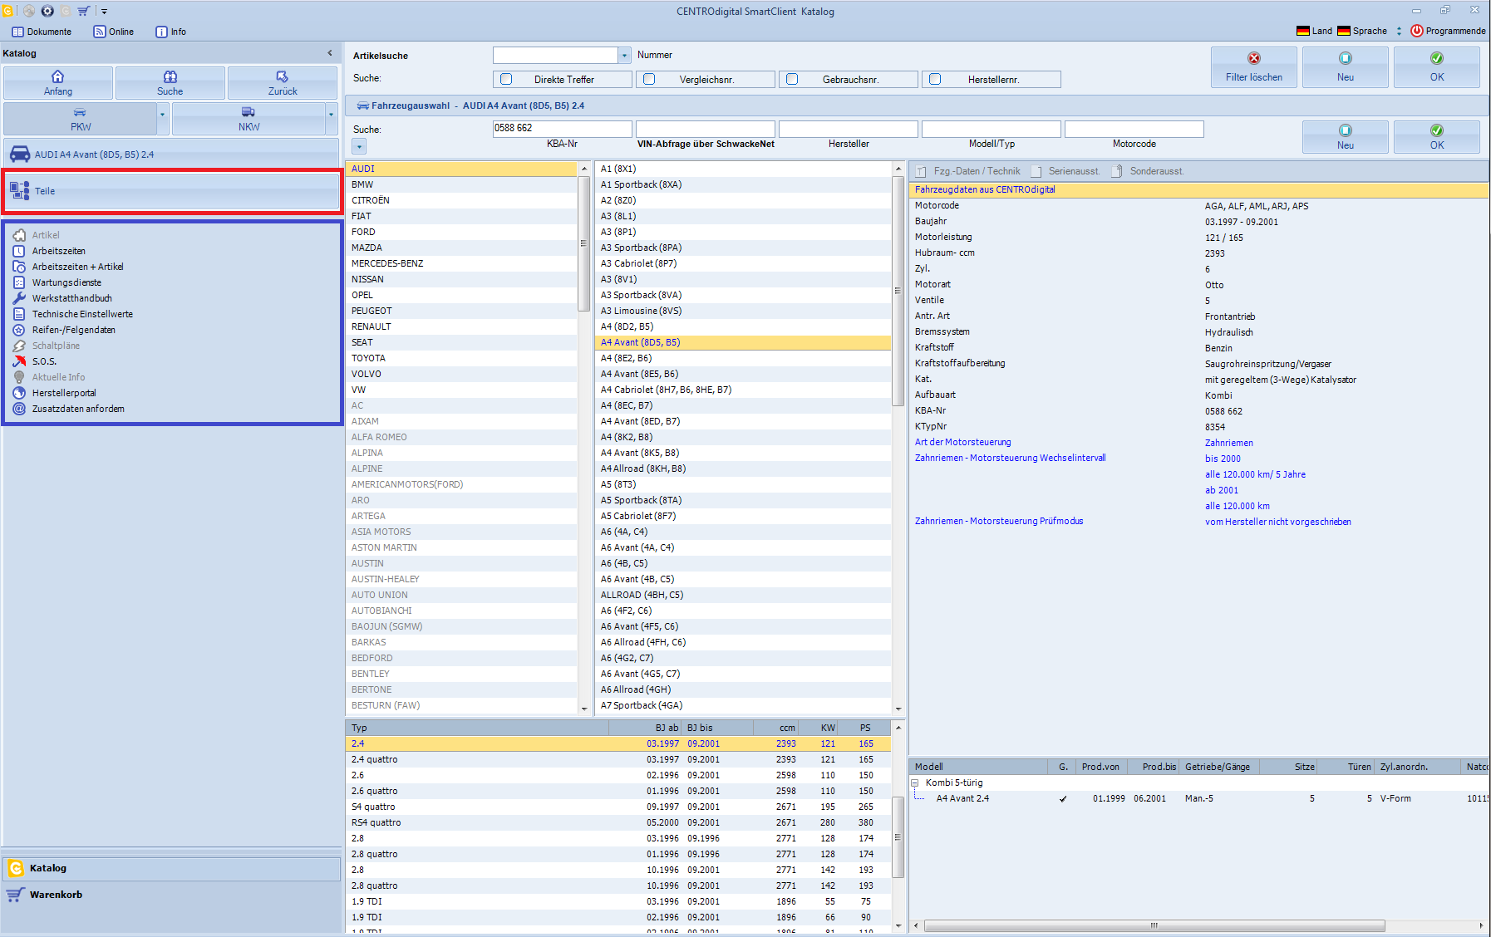Open Arbeitszeiten + Artikel
Image resolution: width=1491 pixels, height=937 pixels.
tap(77, 267)
